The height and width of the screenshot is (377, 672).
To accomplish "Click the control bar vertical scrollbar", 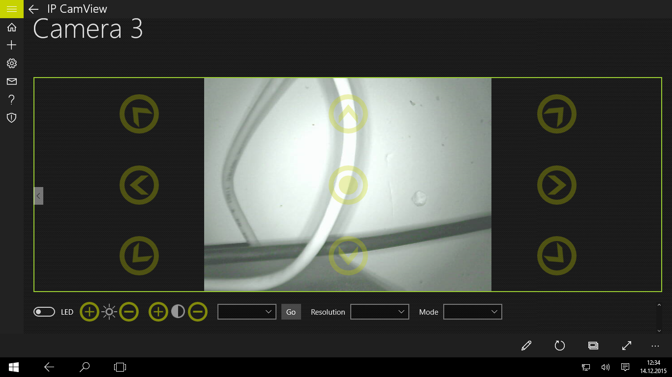I will 659,318.
